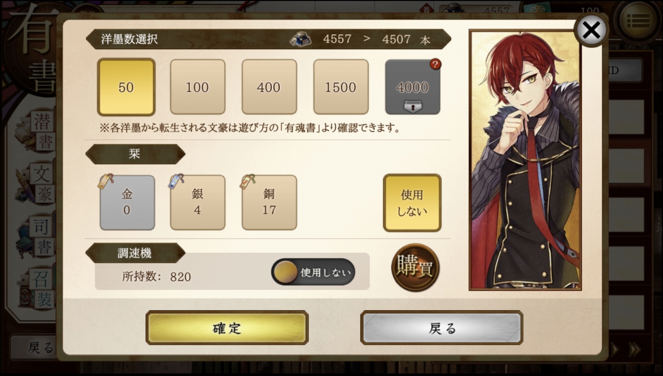Toggle the 調速機 使用しない switch
Screen dimensions: 663x376
point(313,272)
